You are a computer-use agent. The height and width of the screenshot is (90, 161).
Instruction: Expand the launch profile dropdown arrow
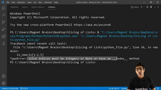[144, 7]
